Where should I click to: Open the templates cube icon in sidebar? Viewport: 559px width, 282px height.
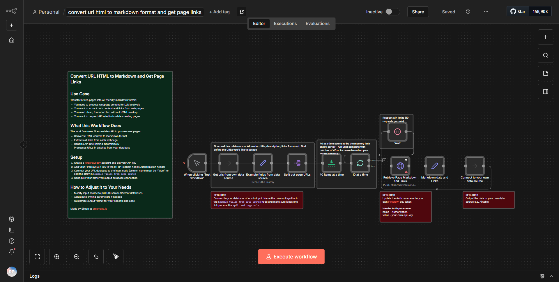12,219
